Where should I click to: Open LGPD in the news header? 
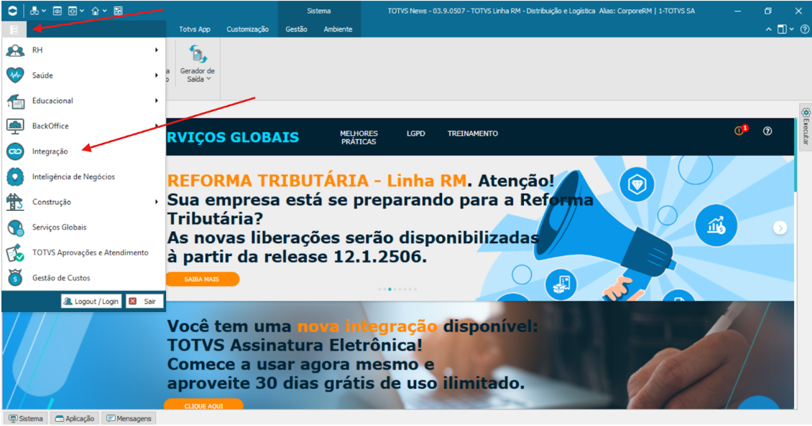[x=416, y=133]
